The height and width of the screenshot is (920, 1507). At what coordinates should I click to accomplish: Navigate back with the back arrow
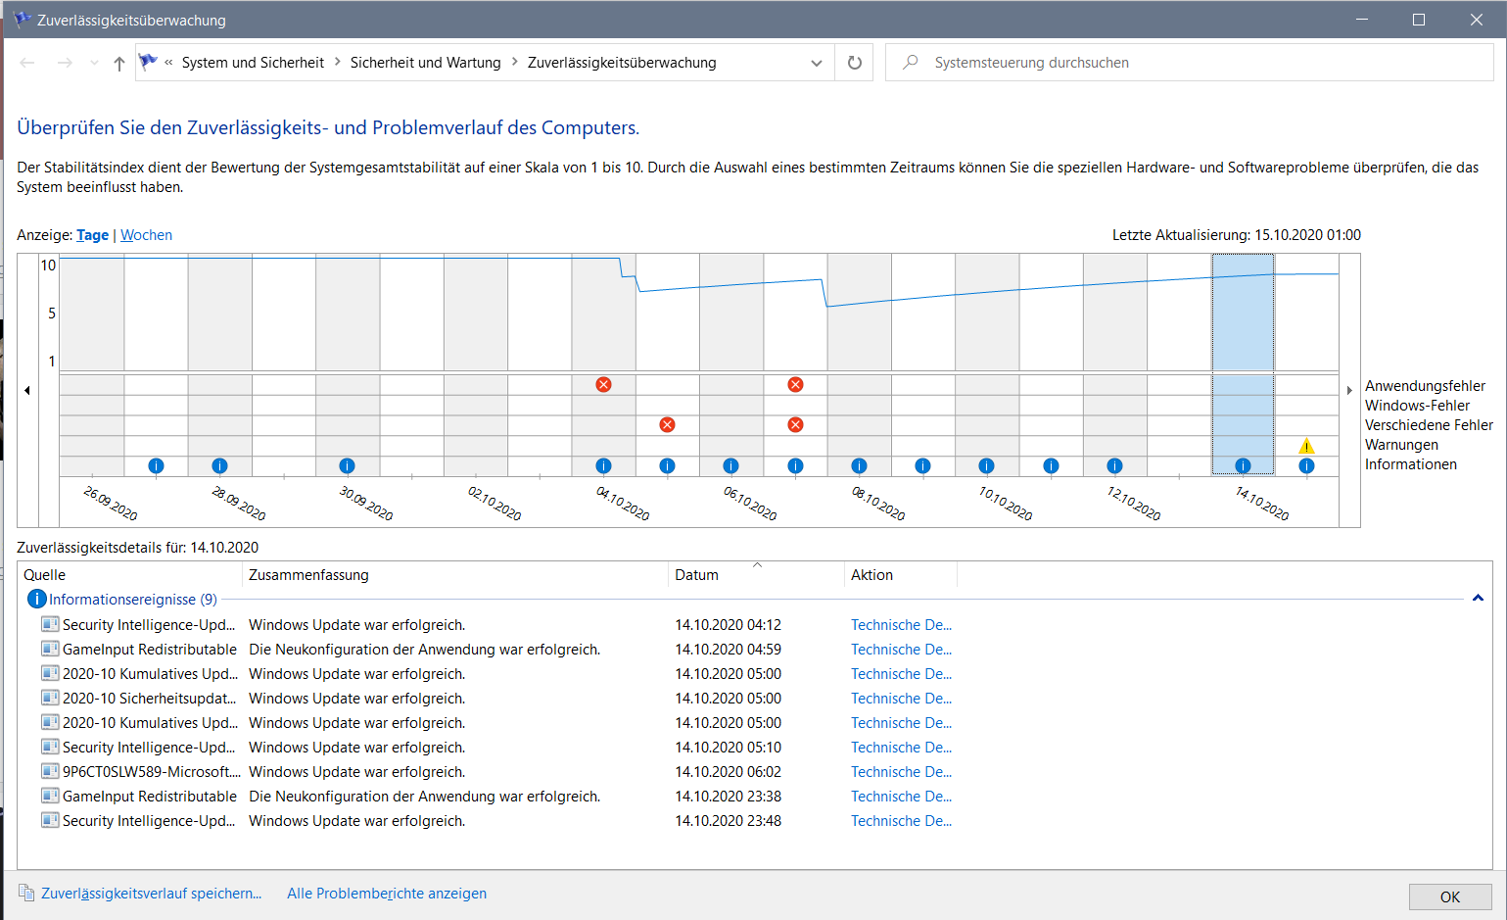click(27, 63)
